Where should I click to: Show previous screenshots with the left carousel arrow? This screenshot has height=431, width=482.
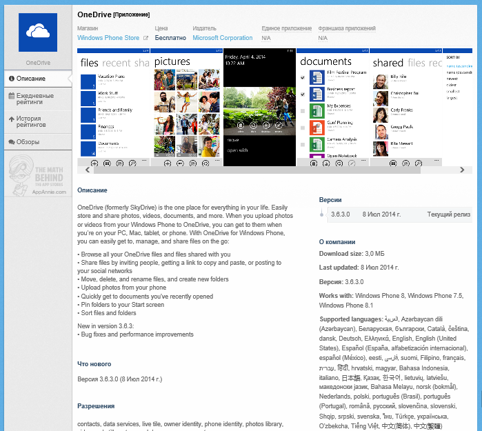88,170
